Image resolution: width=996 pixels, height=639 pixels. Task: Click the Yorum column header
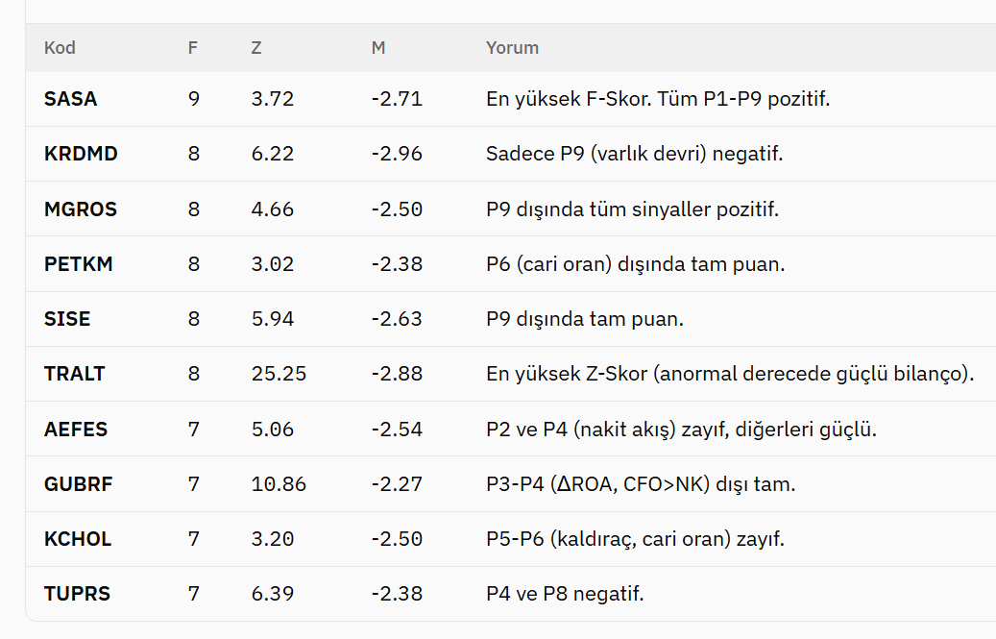(x=512, y=48)
